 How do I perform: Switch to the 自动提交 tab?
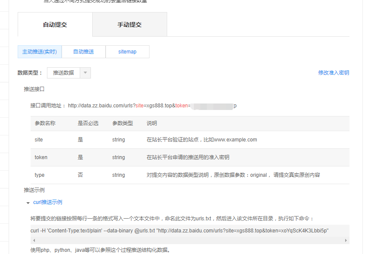tap(55, 25)
